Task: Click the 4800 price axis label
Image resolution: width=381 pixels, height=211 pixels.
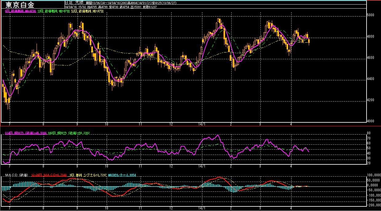Action: coord(370,37)
